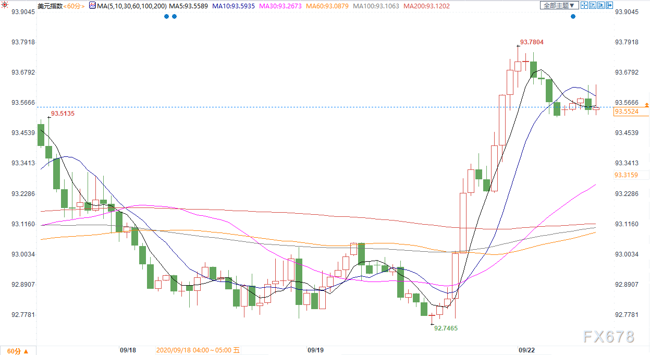Select the 09/18 date label
650x355 pixels.
[128, 350]
